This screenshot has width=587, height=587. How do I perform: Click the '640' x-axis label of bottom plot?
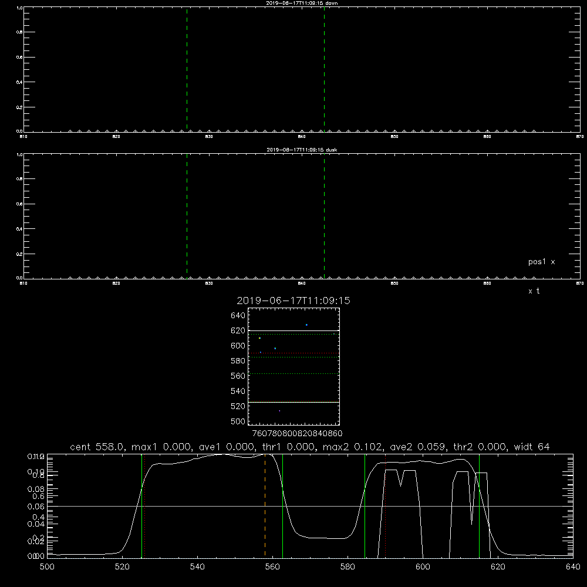(573, 567)
